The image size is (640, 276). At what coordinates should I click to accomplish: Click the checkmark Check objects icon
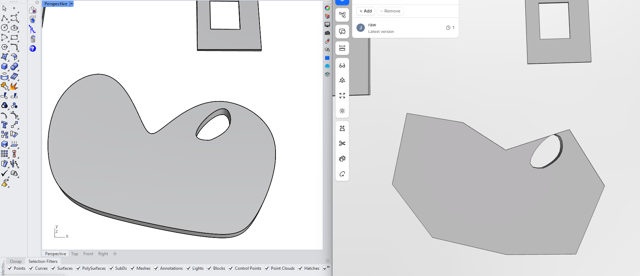(x=5, y=173)
